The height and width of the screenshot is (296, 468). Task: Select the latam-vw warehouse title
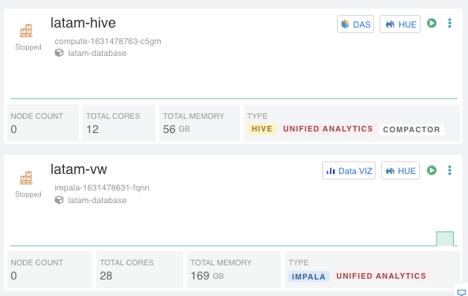[78, 169]
